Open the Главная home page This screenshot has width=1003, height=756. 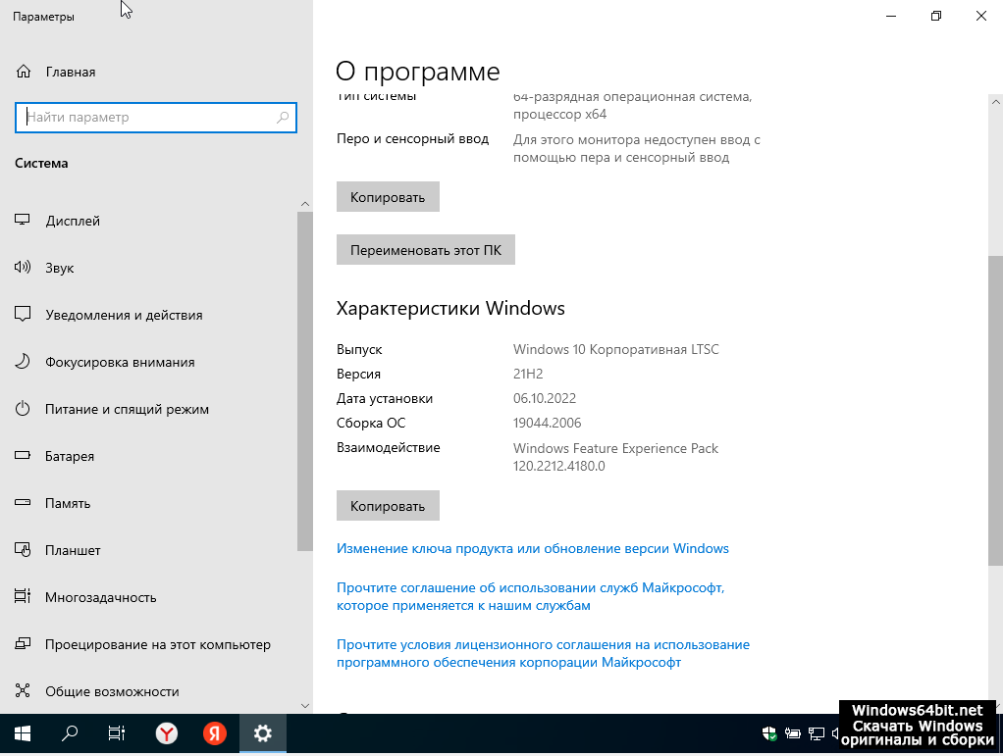[x=70, y=72]
